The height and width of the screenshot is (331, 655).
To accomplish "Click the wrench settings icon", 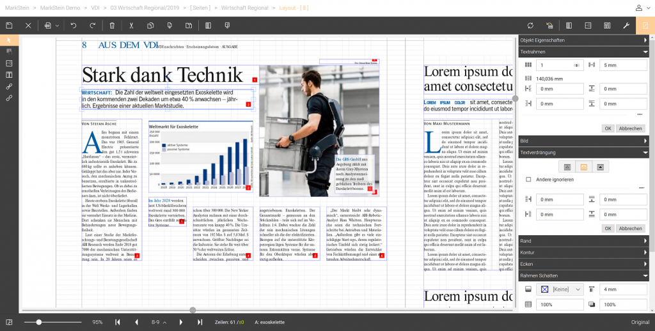I will click(x=626, y=26).
